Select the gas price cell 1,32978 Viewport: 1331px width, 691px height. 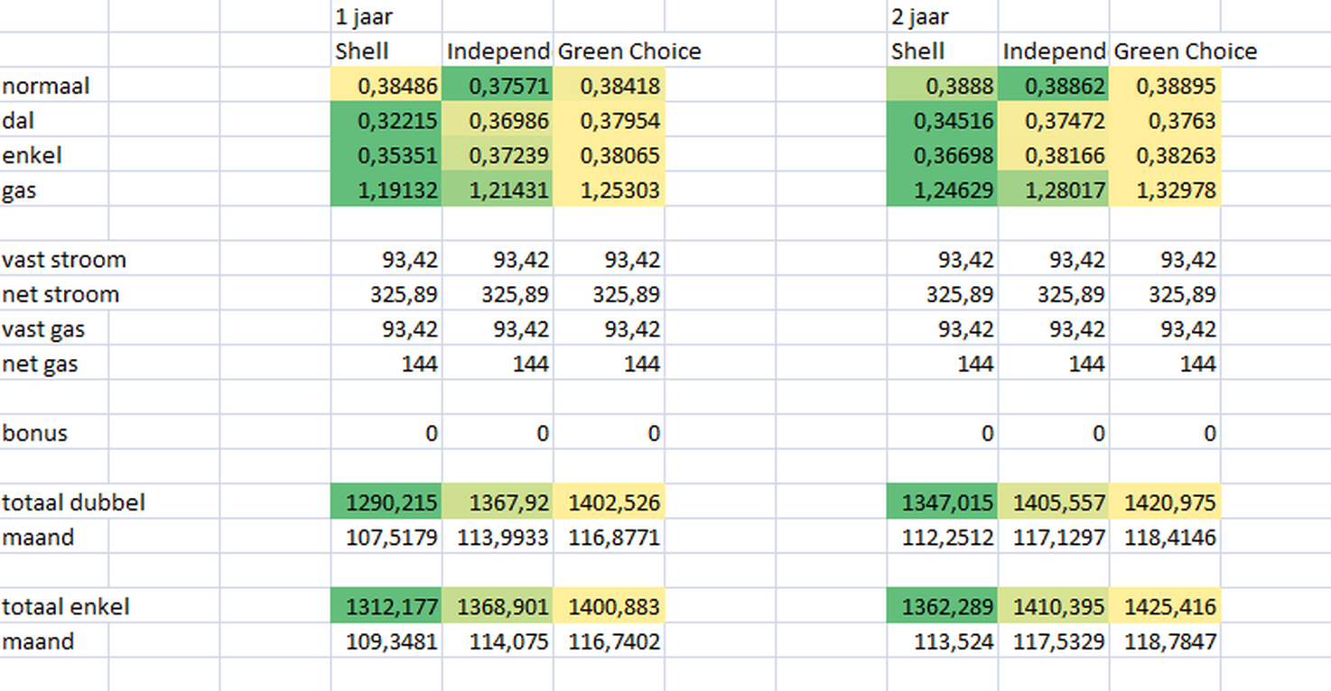1165,189
